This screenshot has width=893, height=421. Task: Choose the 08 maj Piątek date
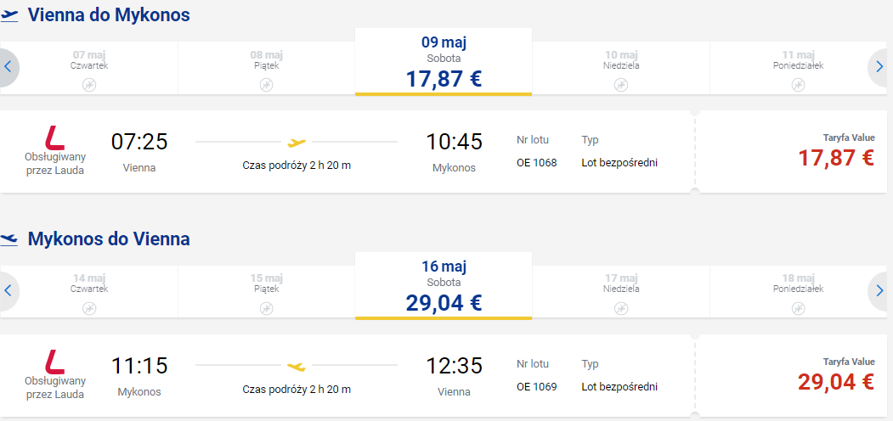[x=266, y=68]
